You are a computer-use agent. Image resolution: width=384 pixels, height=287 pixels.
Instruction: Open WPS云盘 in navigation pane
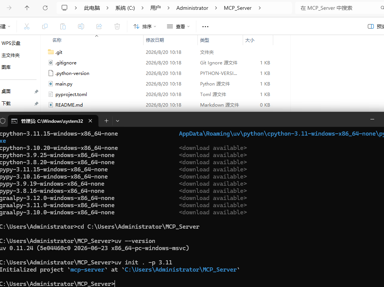click(11, 43)
